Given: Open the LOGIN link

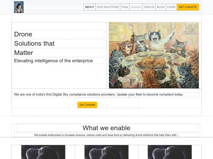Looking at the screenshot, I should (x=171, y=7).
